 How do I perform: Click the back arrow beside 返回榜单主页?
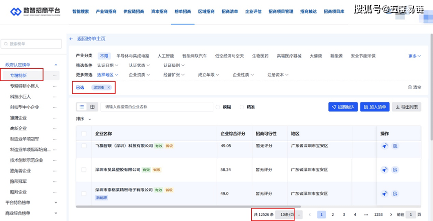(x=71, y=39)
